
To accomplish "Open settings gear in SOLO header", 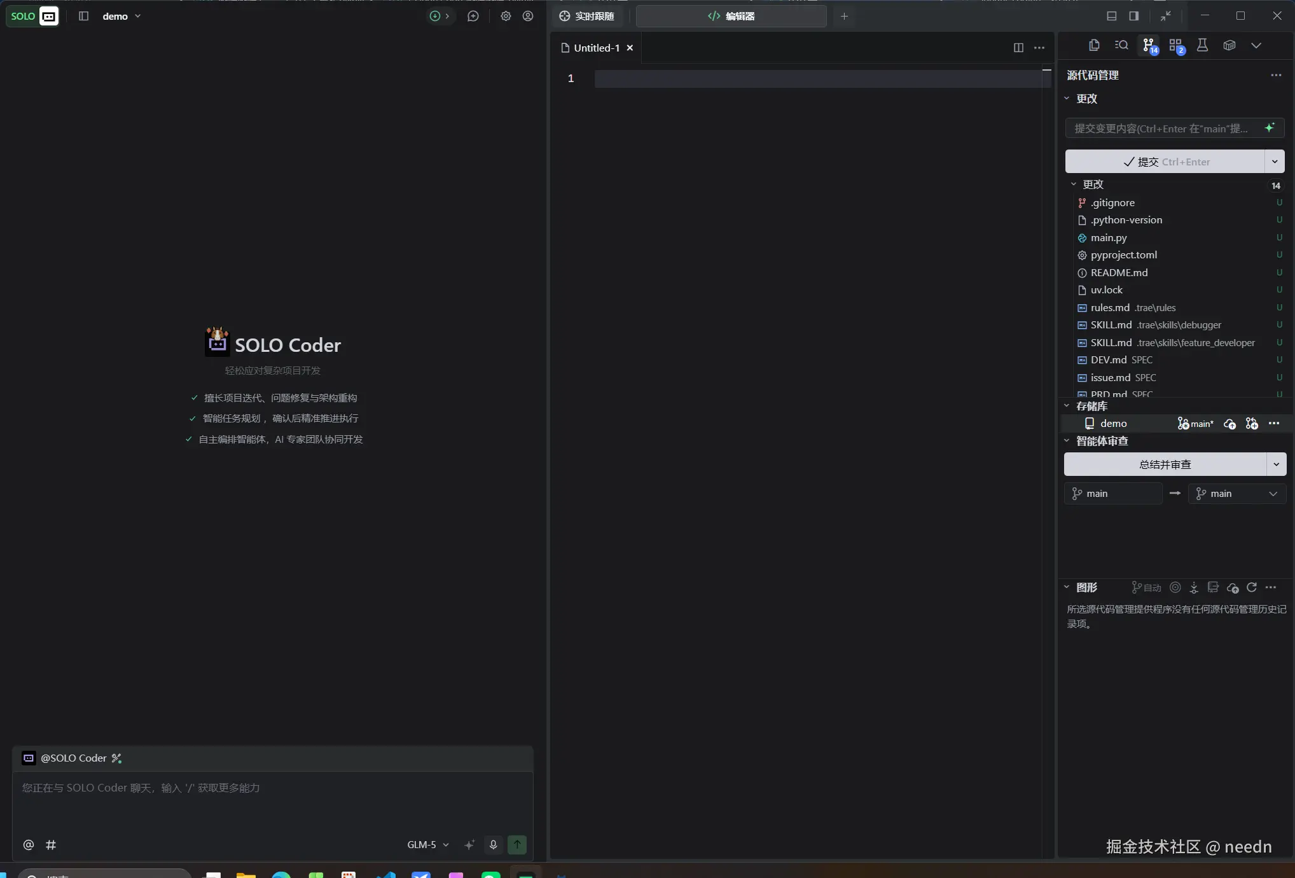I will 506,16.
